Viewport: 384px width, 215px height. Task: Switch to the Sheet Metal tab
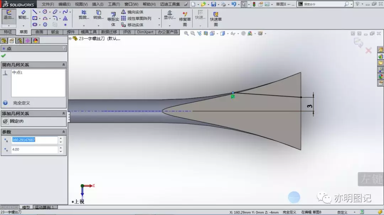55,32
